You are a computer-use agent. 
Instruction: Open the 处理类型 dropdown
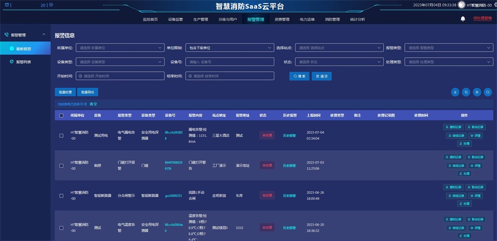449,62
